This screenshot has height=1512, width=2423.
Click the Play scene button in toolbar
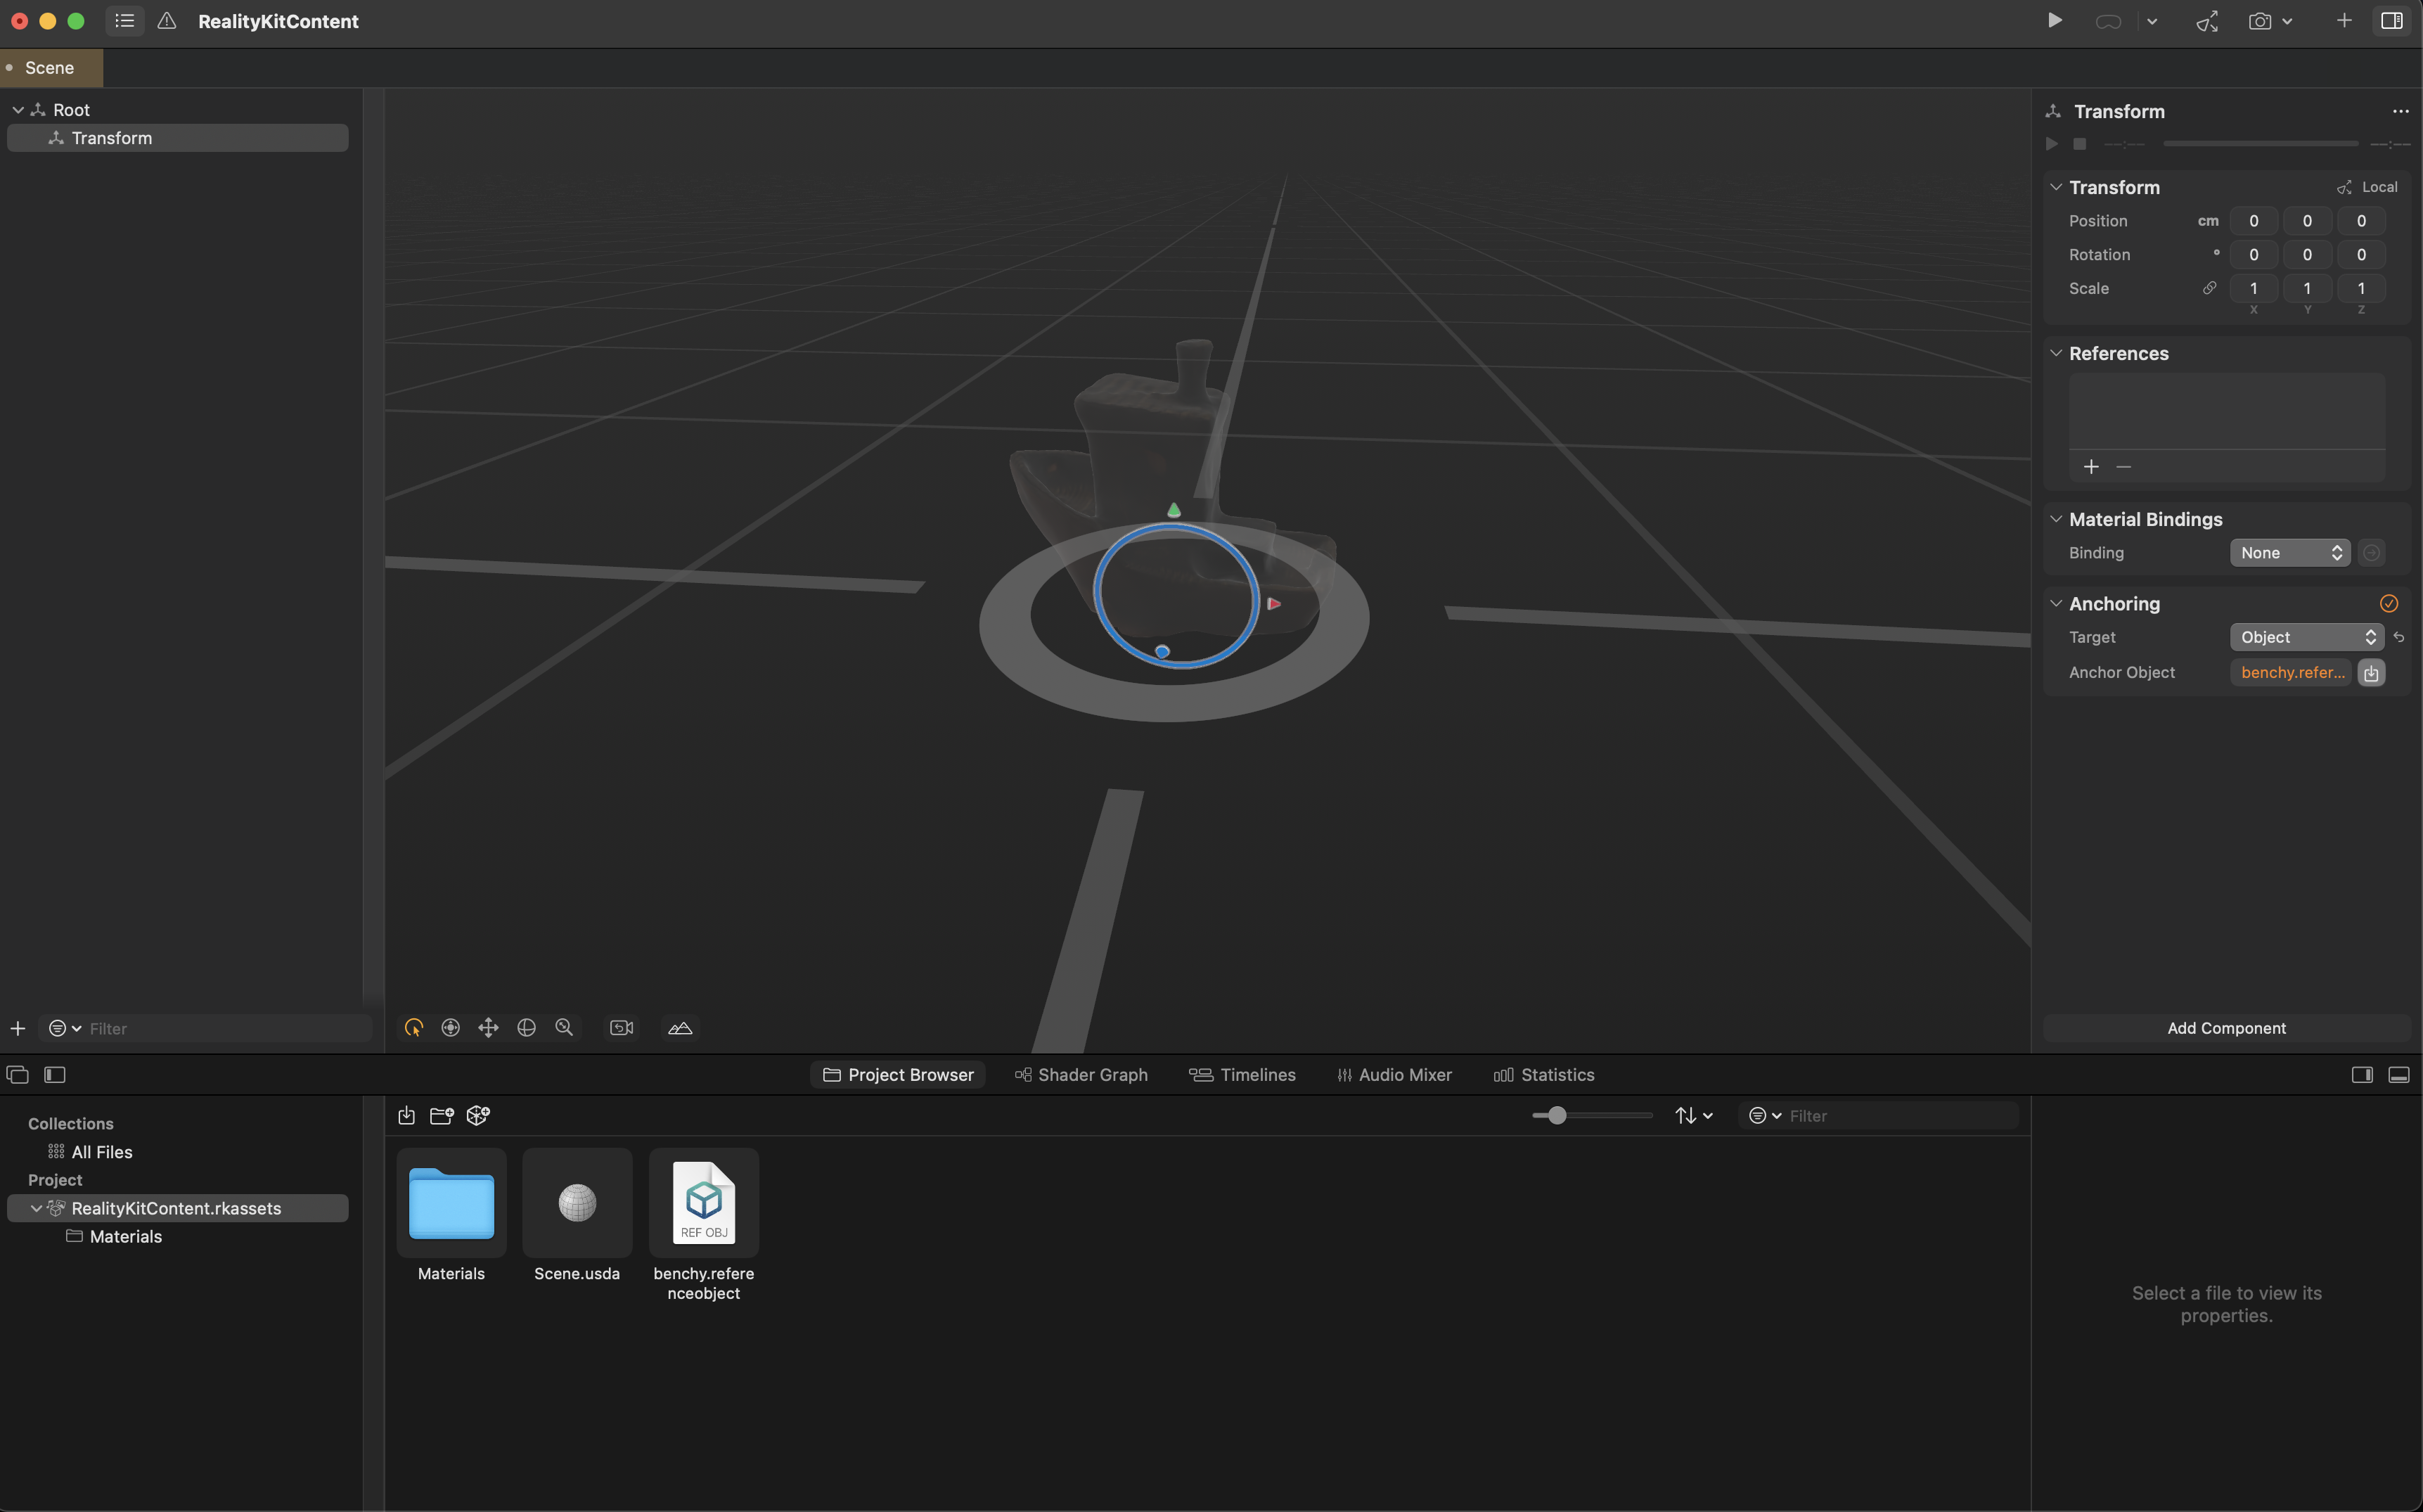tap(2054, 21)
